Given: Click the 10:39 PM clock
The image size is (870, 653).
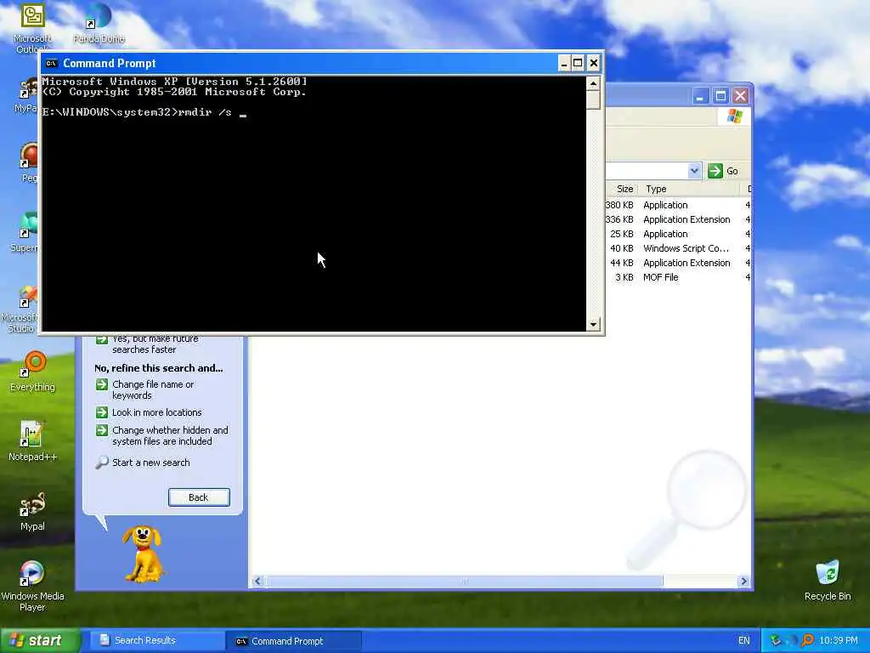Looking at the screenshot, I should [x=839, y=641].
